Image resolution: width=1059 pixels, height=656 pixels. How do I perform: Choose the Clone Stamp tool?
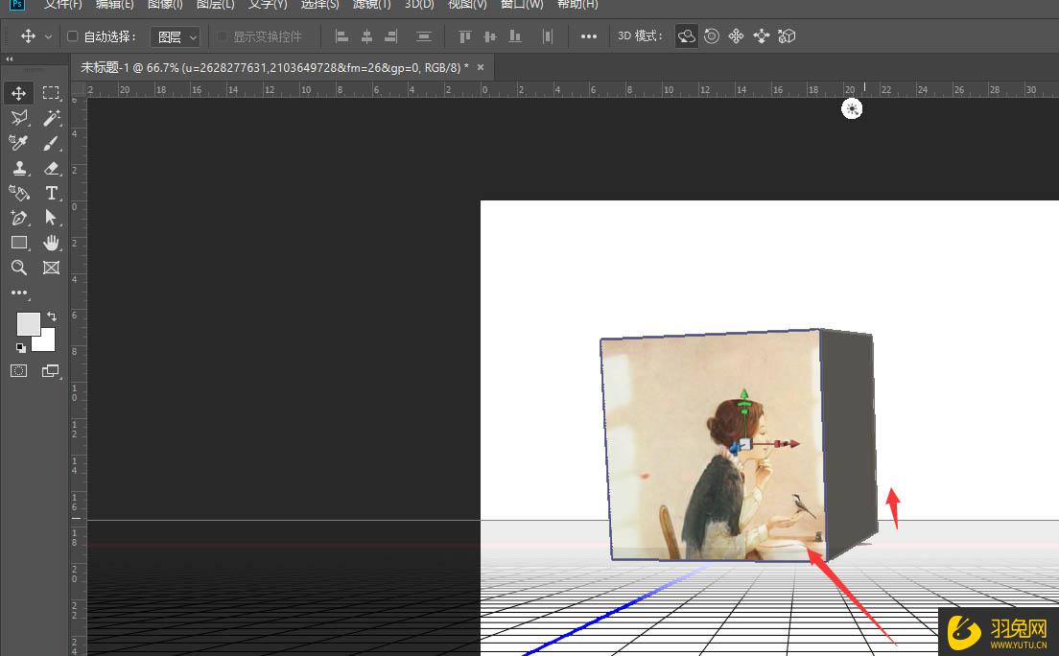click(19, 168)
